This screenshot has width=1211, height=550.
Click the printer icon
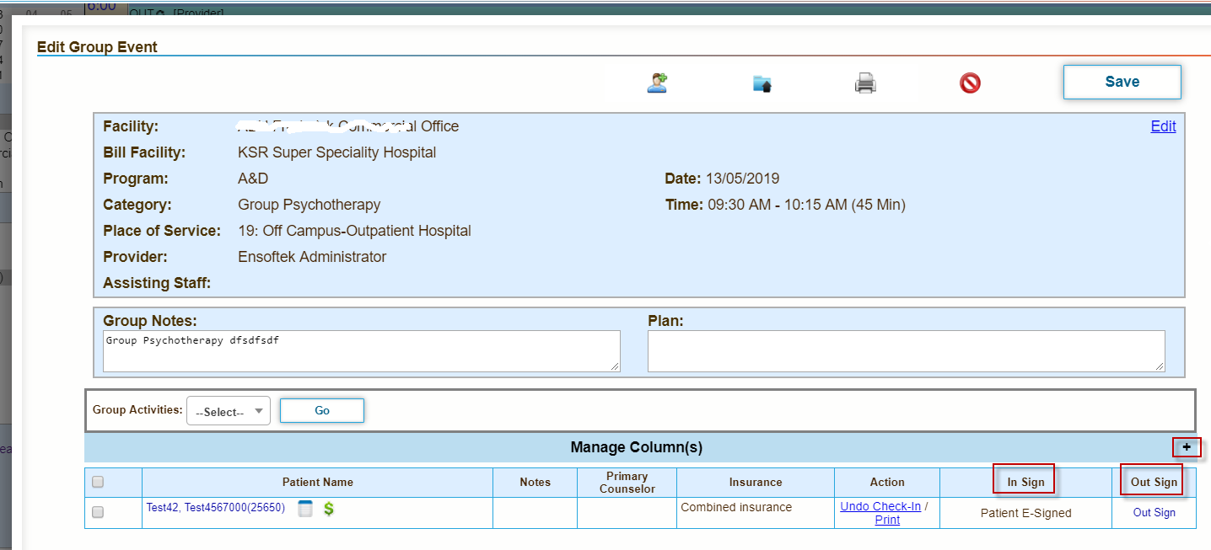click(x=866, y=83)
